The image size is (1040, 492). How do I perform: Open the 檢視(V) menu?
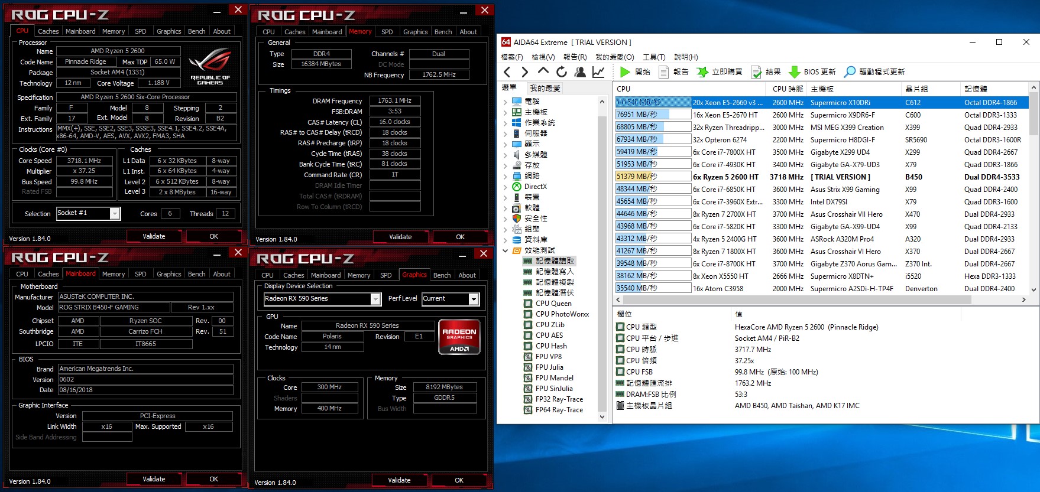[x=543, y=57]
